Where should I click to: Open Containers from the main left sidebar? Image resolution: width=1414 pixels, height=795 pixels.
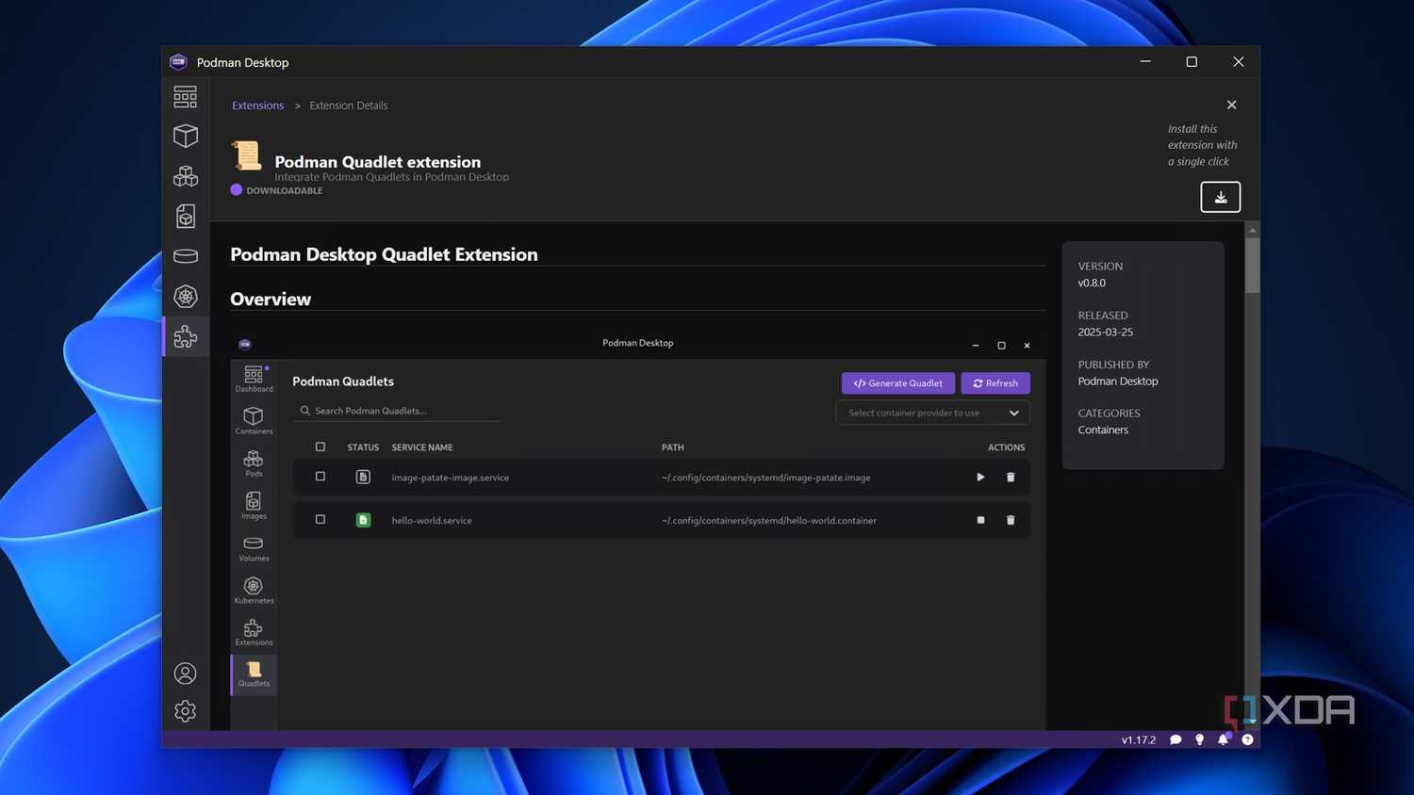(x=186, y=137)
